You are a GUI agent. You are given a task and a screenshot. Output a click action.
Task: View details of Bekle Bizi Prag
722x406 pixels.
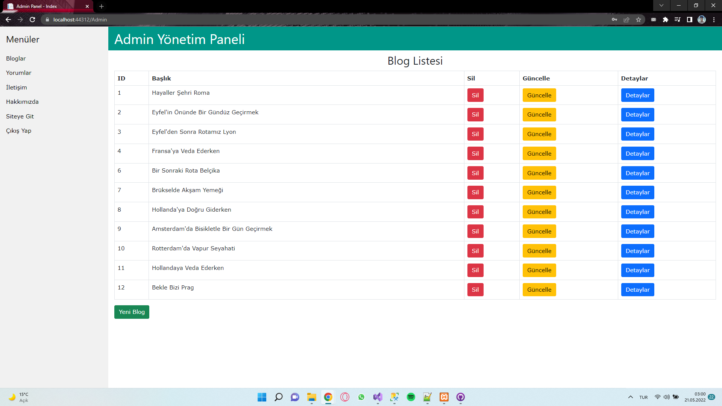click(x=637, y=290)
